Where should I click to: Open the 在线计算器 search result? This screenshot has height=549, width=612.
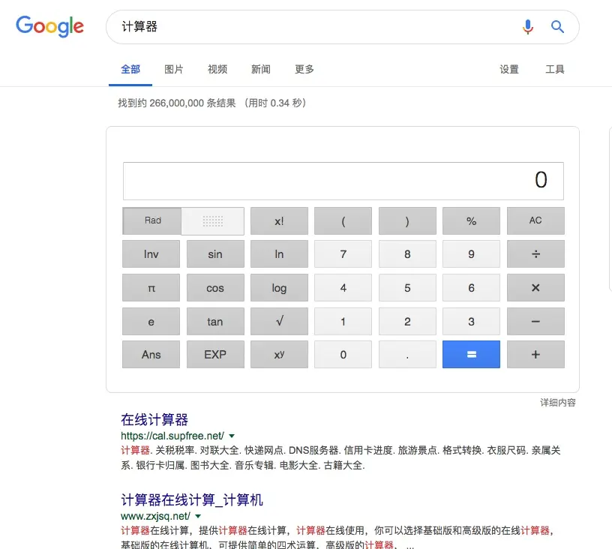tap(154, 419)
